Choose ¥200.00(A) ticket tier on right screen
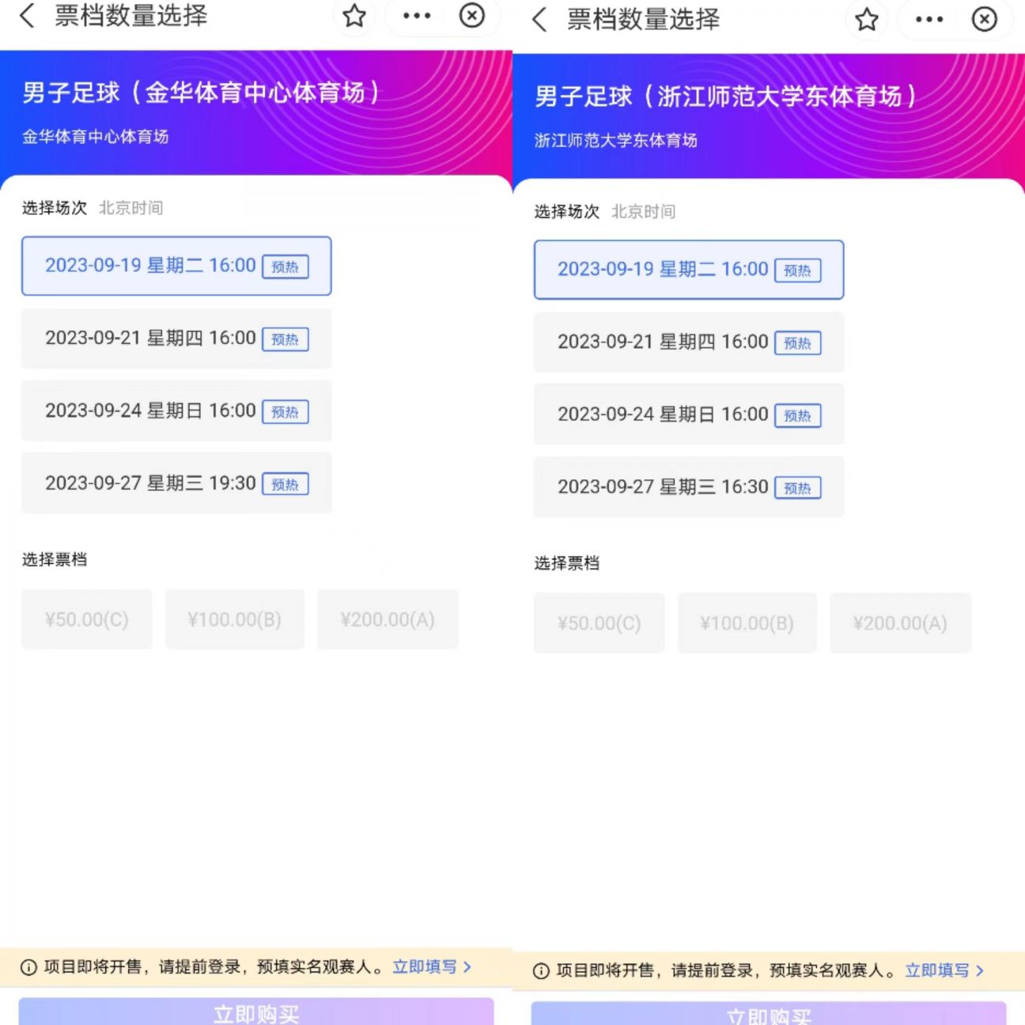The width and height of the screenshot is (1025, 1025). (x=900, y=623)
